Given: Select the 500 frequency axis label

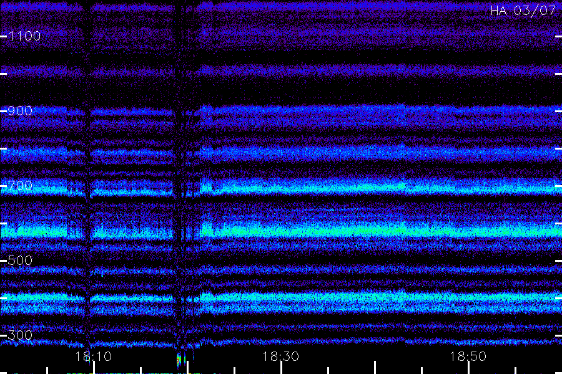Looking at the screenshot, I should point(20,261).
